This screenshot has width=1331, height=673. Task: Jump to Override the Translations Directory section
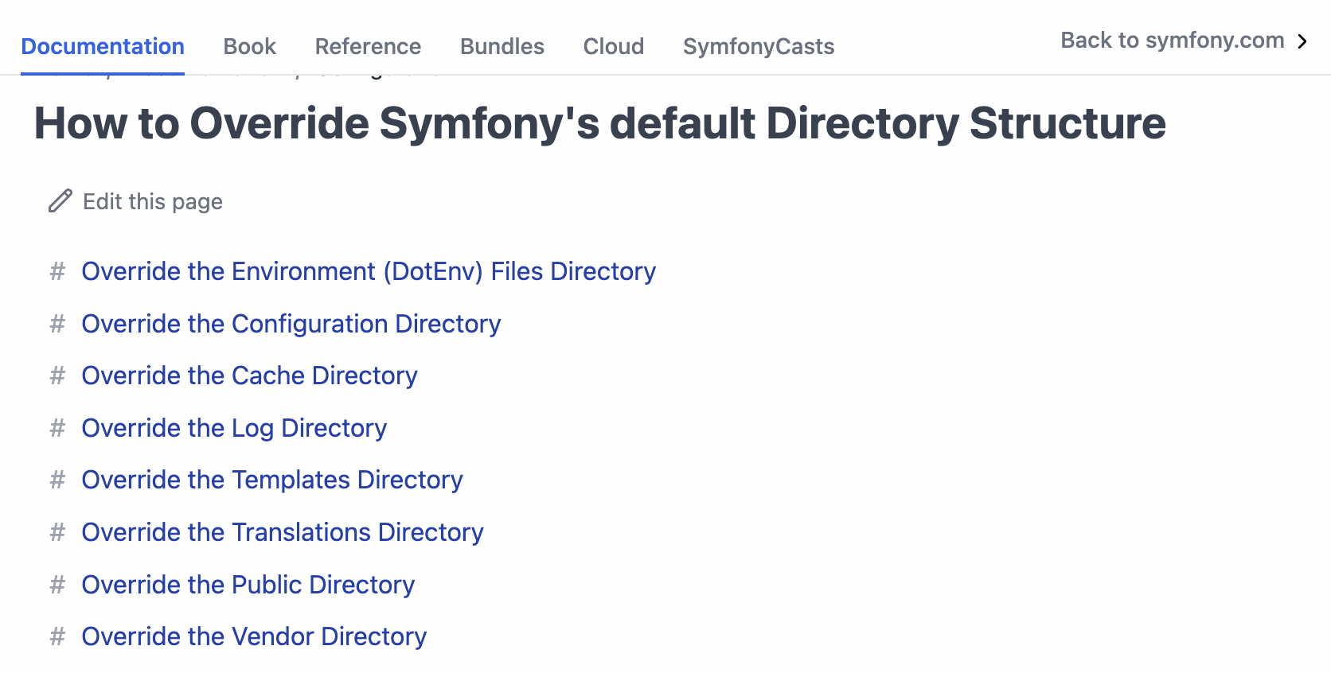coord(283,532)
